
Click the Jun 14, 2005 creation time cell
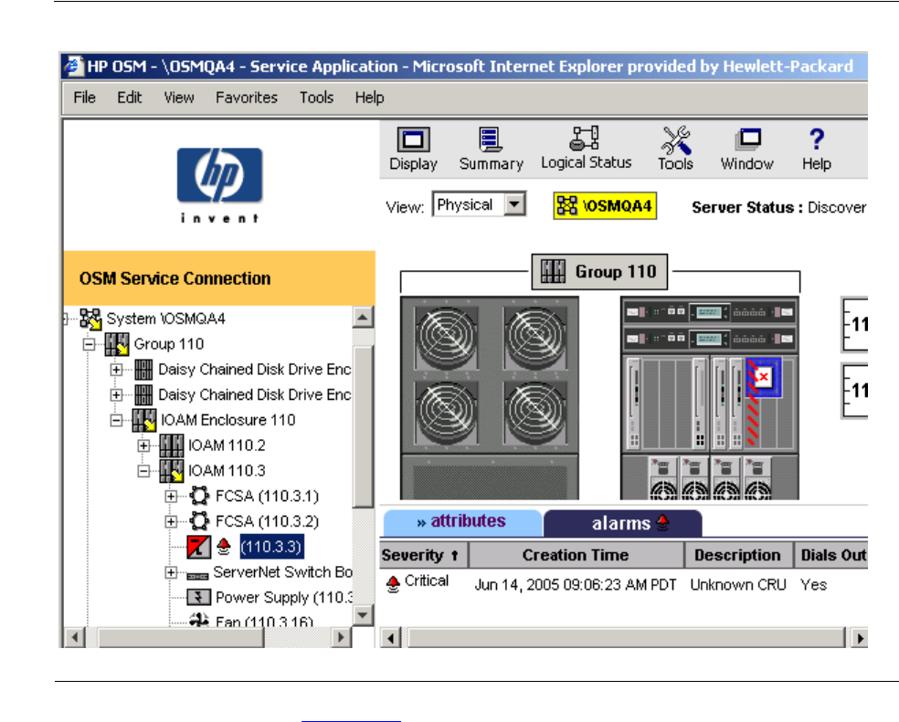(575, 585)
